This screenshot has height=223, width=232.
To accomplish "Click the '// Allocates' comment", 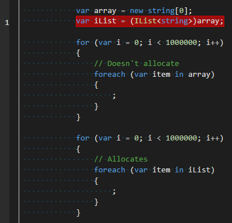I will [121, 159].
